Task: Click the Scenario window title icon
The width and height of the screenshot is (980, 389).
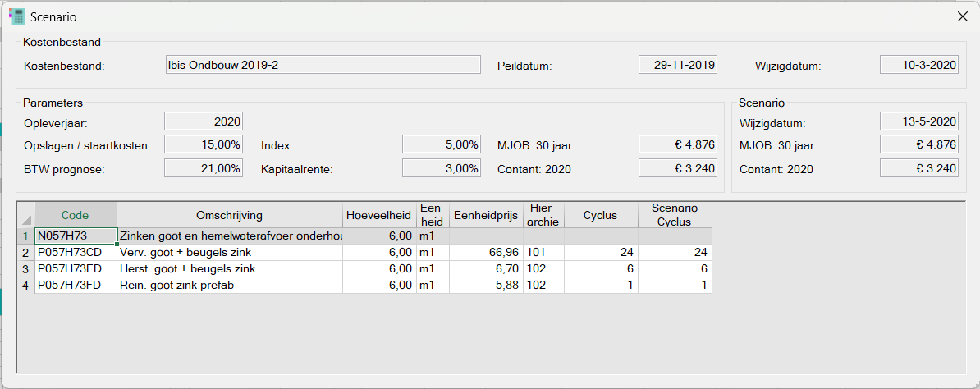Action: click(x=16, y=16)
